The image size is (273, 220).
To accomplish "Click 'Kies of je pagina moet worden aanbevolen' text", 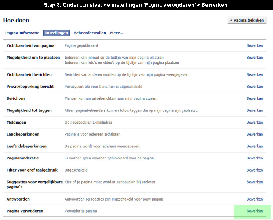I will (110, 182).
